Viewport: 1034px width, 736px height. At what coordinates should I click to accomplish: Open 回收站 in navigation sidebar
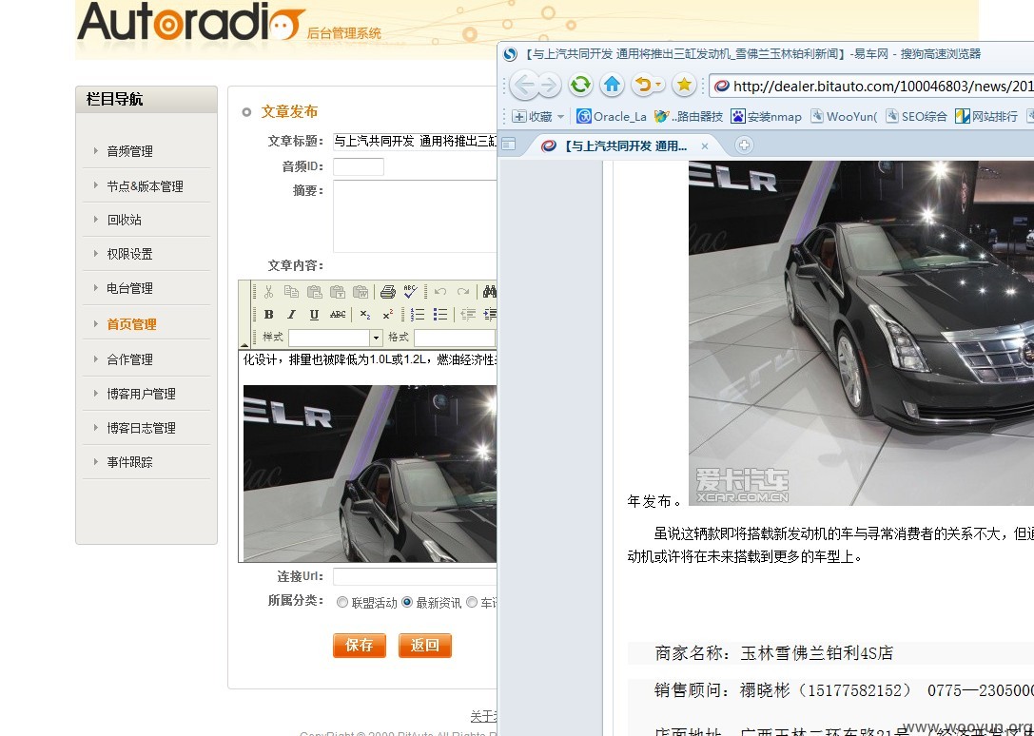point(124,221)
